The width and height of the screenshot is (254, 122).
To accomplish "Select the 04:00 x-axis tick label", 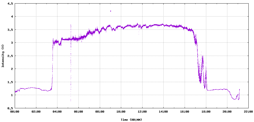I will pyautogui.click(x=57, y=111).
